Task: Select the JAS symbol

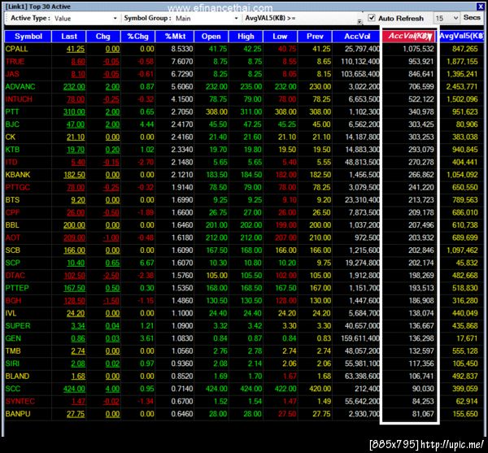Action: point(12,74)
